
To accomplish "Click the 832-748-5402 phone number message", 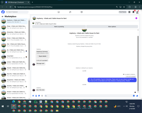I will tap(40, 90).
